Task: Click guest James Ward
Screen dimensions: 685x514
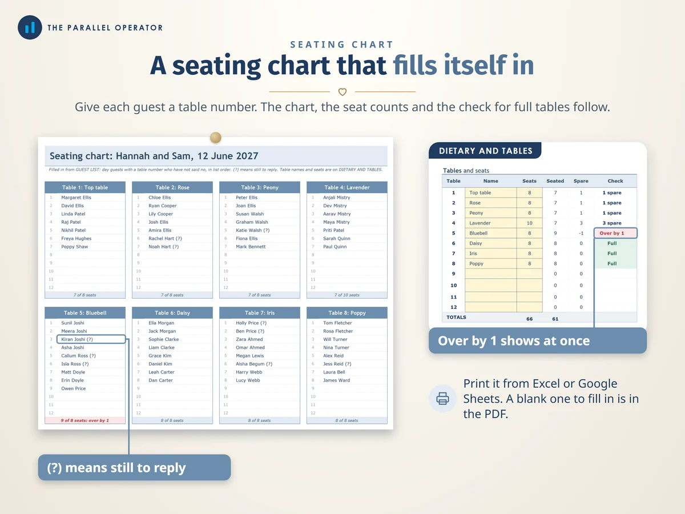Action: coord(337,380)
